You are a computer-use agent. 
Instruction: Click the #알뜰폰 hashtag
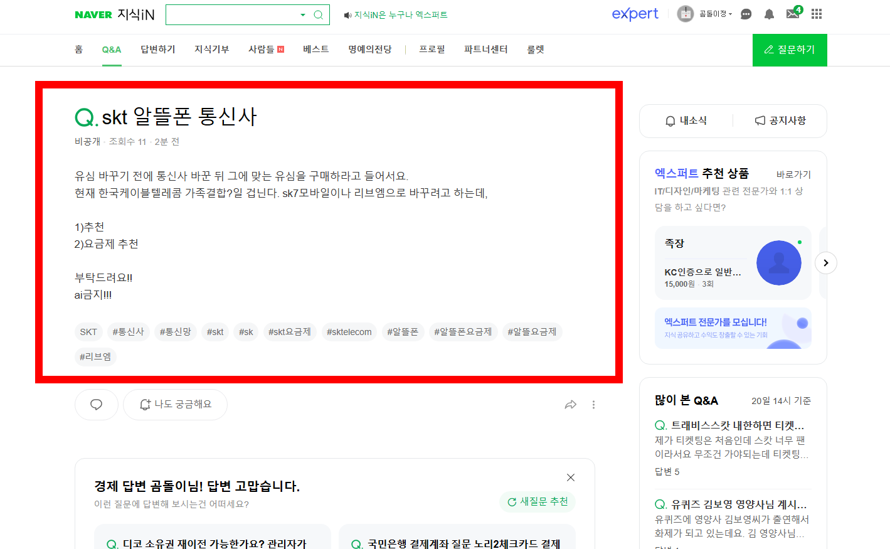[403, 332]
